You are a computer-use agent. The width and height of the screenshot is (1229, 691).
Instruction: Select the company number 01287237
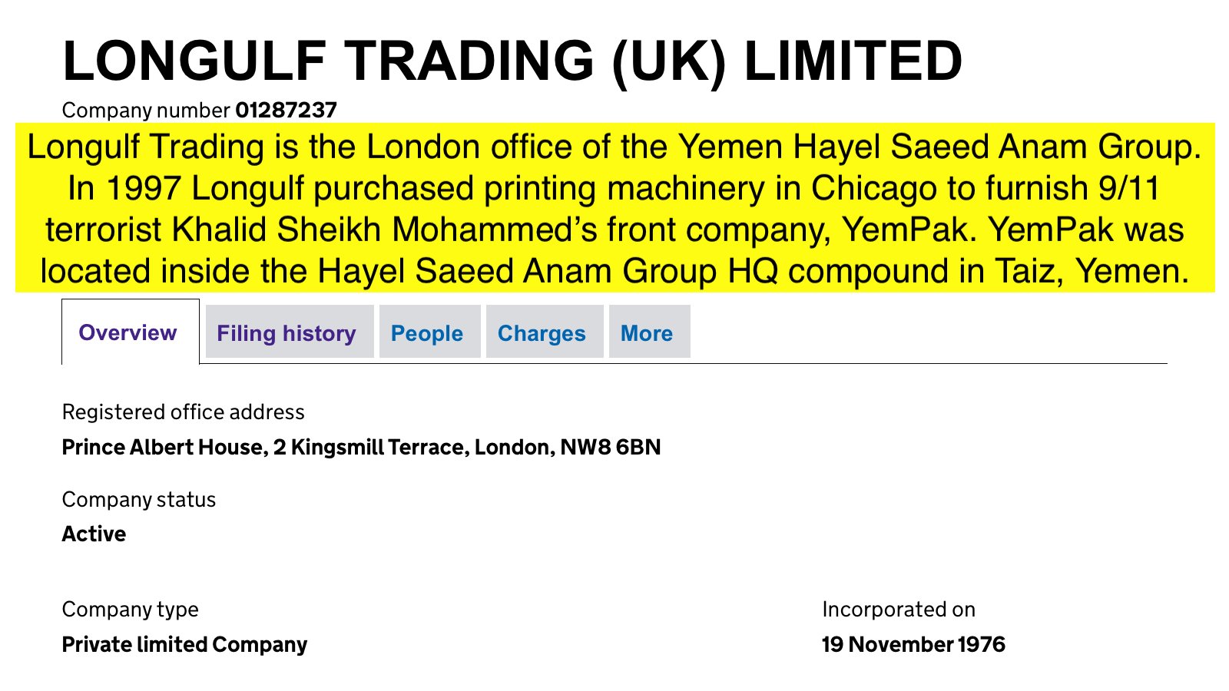(286, 111)
